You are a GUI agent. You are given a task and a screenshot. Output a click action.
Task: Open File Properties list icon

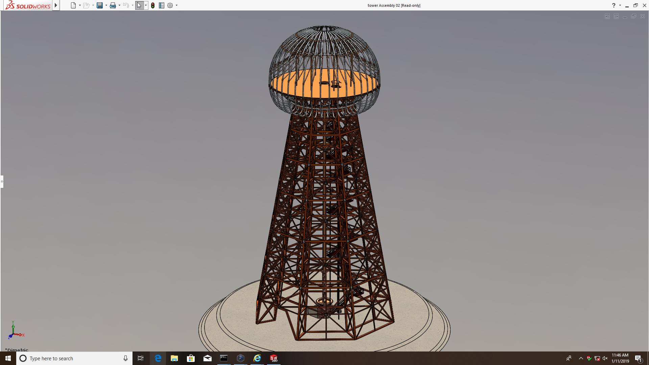pyautogui.click(x=162, y=5)
